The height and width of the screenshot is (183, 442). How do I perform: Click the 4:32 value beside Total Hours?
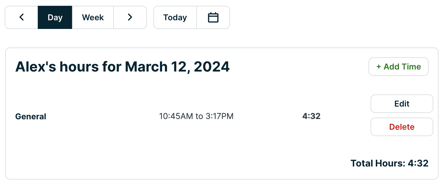[418, 163]
